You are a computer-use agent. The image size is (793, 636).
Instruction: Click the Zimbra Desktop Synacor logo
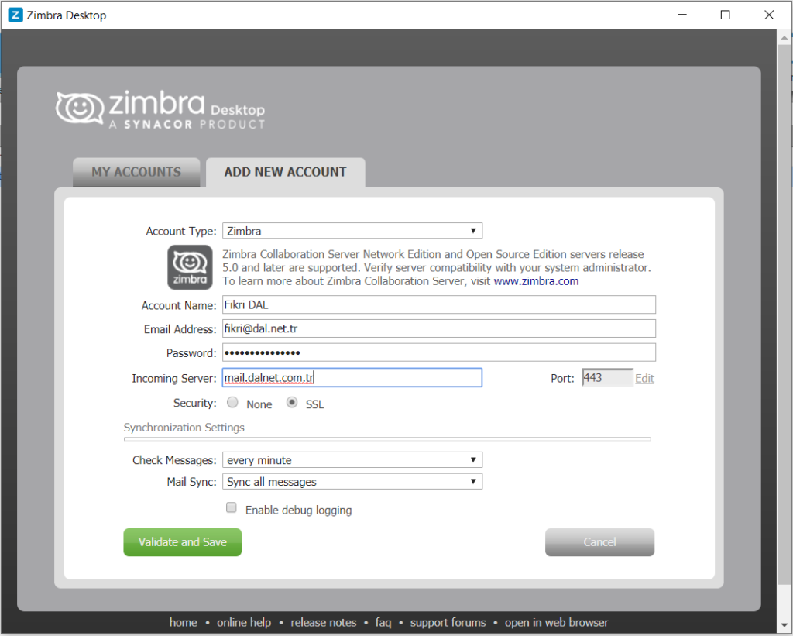click(x=160, y=110)
